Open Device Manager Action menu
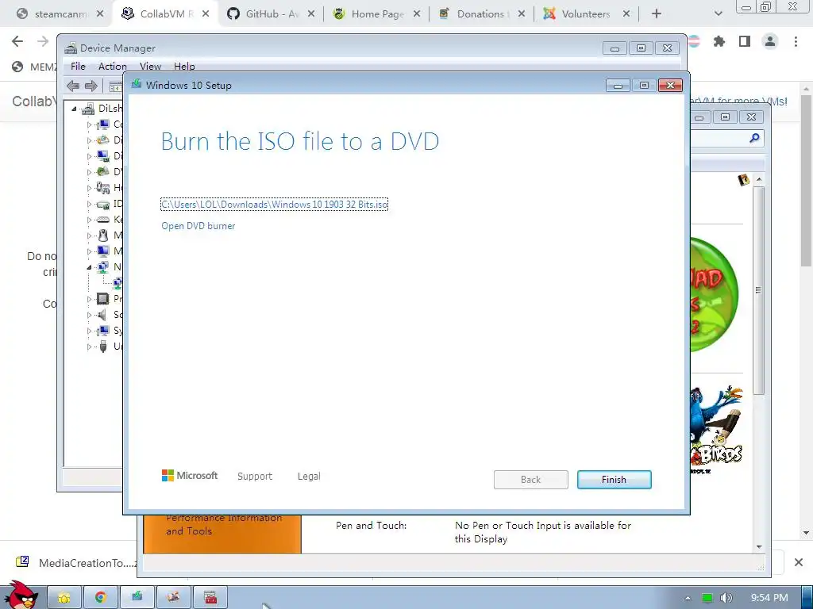This screenshot has height=609, width=813. 113,67
